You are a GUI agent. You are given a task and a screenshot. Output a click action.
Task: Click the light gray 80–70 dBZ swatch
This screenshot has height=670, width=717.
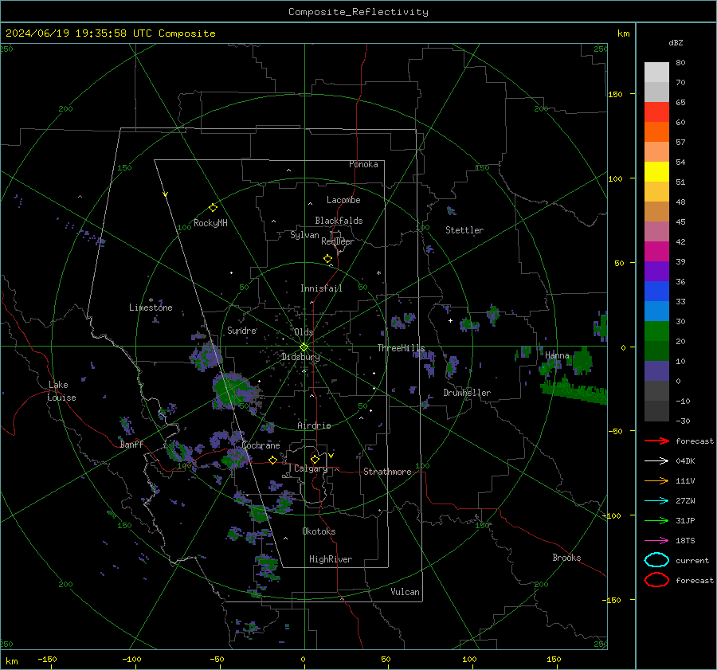pyautogui.click(x=656, y=72)
